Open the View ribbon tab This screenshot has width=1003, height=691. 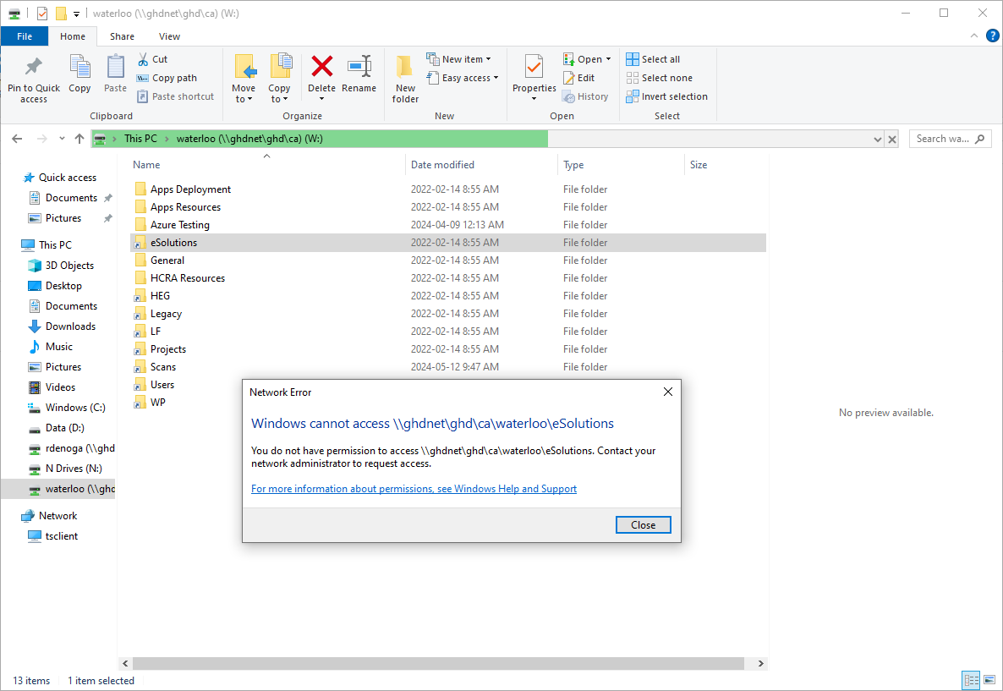169,36
